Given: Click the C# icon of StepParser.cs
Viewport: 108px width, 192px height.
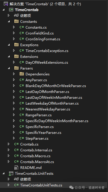Looking at the screenshot, I should pos(22,138).
